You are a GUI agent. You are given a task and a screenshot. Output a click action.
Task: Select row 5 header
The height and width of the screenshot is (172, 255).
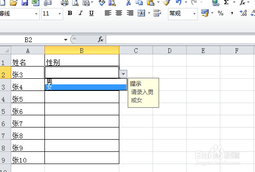(x=5, y=109)
